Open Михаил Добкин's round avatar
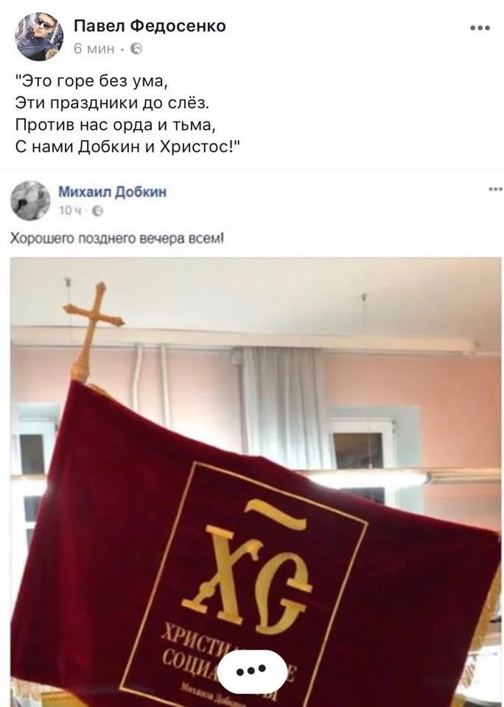The height and width of the screenshot is (707, 504). [x=30, y=201]
